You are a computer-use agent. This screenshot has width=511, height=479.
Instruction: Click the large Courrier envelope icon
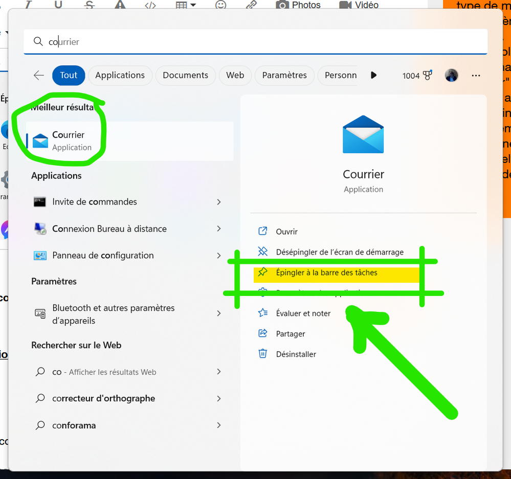point(363,134)
